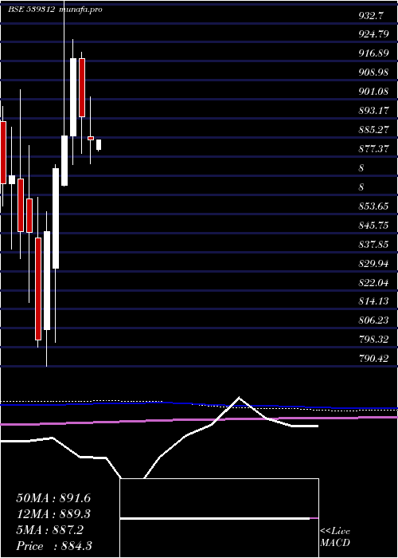
Task: Select the 806.23 price axis label
Action: (x=373, y=320)
